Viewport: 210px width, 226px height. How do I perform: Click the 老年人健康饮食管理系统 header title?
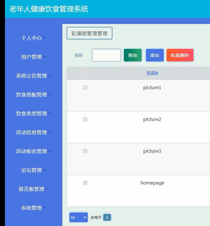pyautogui.click(x=49, y=9)
